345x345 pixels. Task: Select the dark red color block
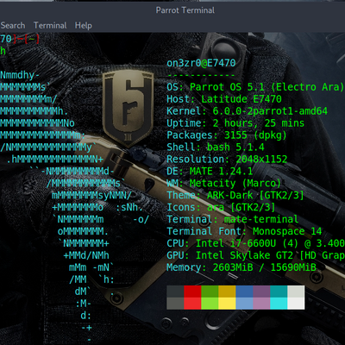[192, 292]
